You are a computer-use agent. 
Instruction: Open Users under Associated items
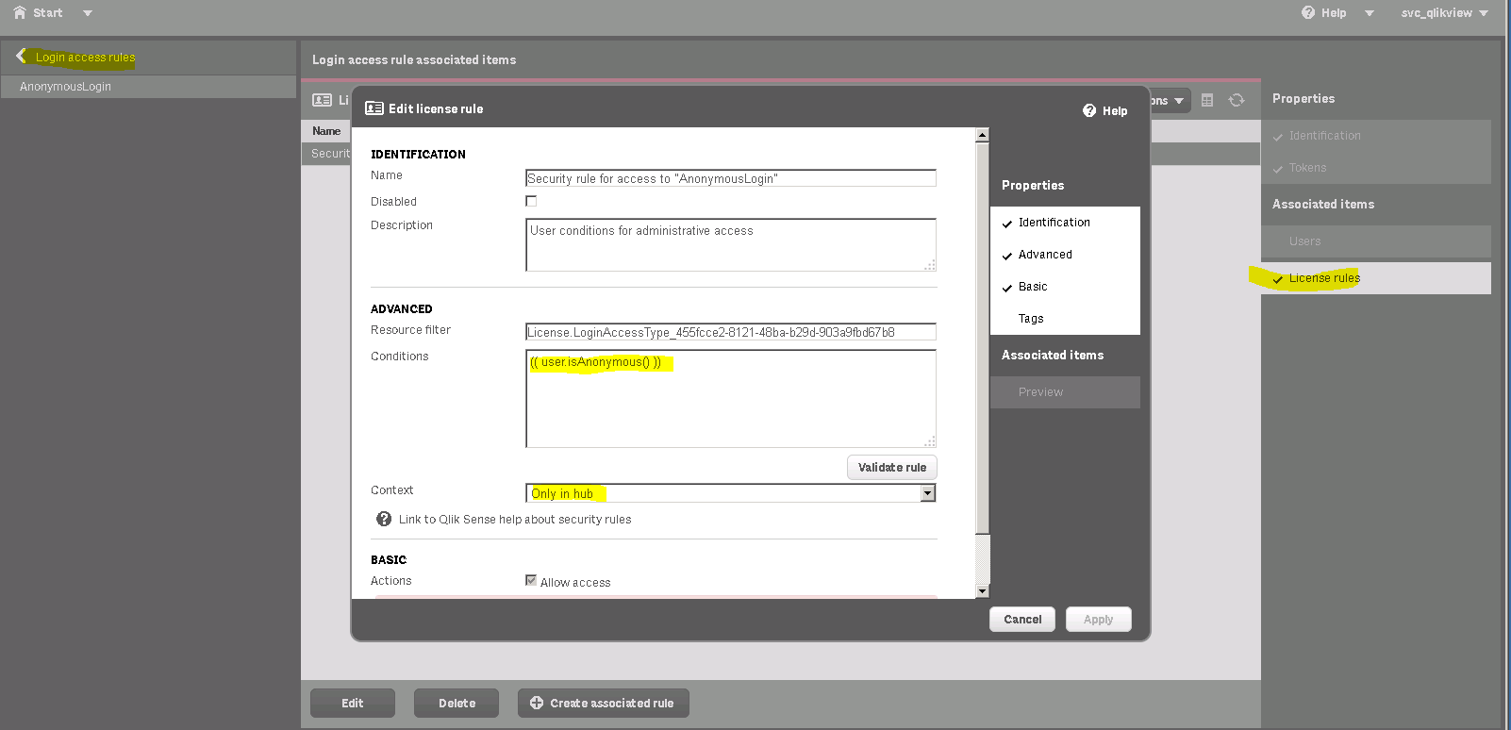click(1376, 241)
